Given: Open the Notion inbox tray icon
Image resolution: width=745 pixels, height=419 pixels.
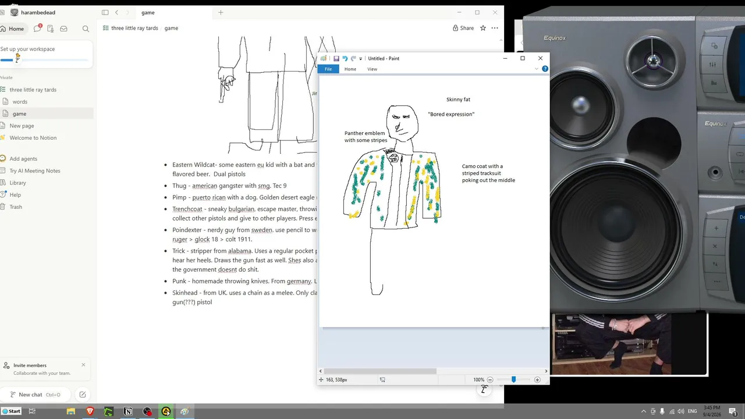Looking at the screenshot, I should pyautogui.click(x=63, y=29).
